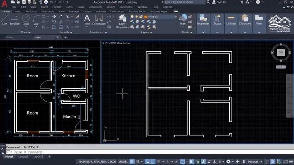
Task: Expand the Modify panel
Action: coord(66,32)
